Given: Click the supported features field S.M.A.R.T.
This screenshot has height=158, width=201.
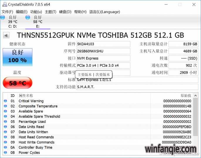Looking at the screenshot, I should (x=137, y=87).
